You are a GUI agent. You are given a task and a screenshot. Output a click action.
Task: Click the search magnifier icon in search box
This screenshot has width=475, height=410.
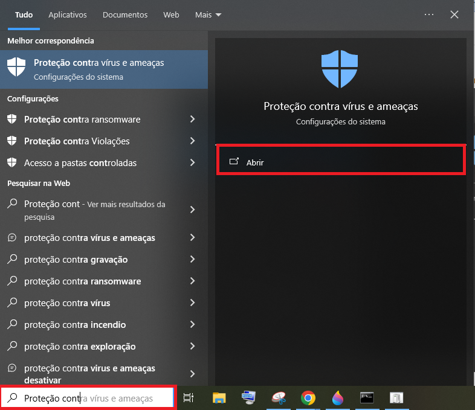click(x=12, y=397)
